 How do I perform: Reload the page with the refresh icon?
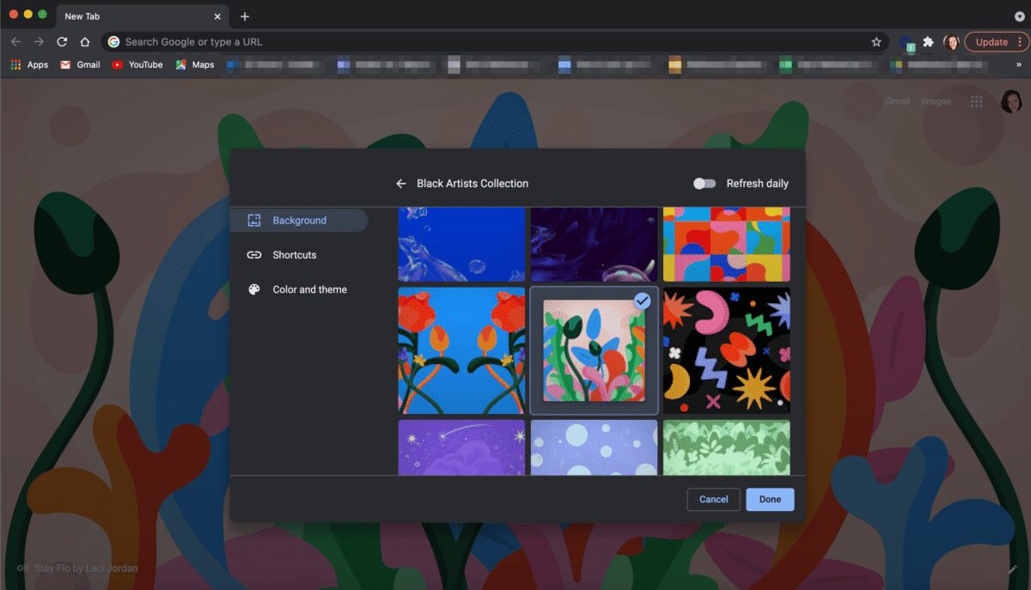click(61, 41)
